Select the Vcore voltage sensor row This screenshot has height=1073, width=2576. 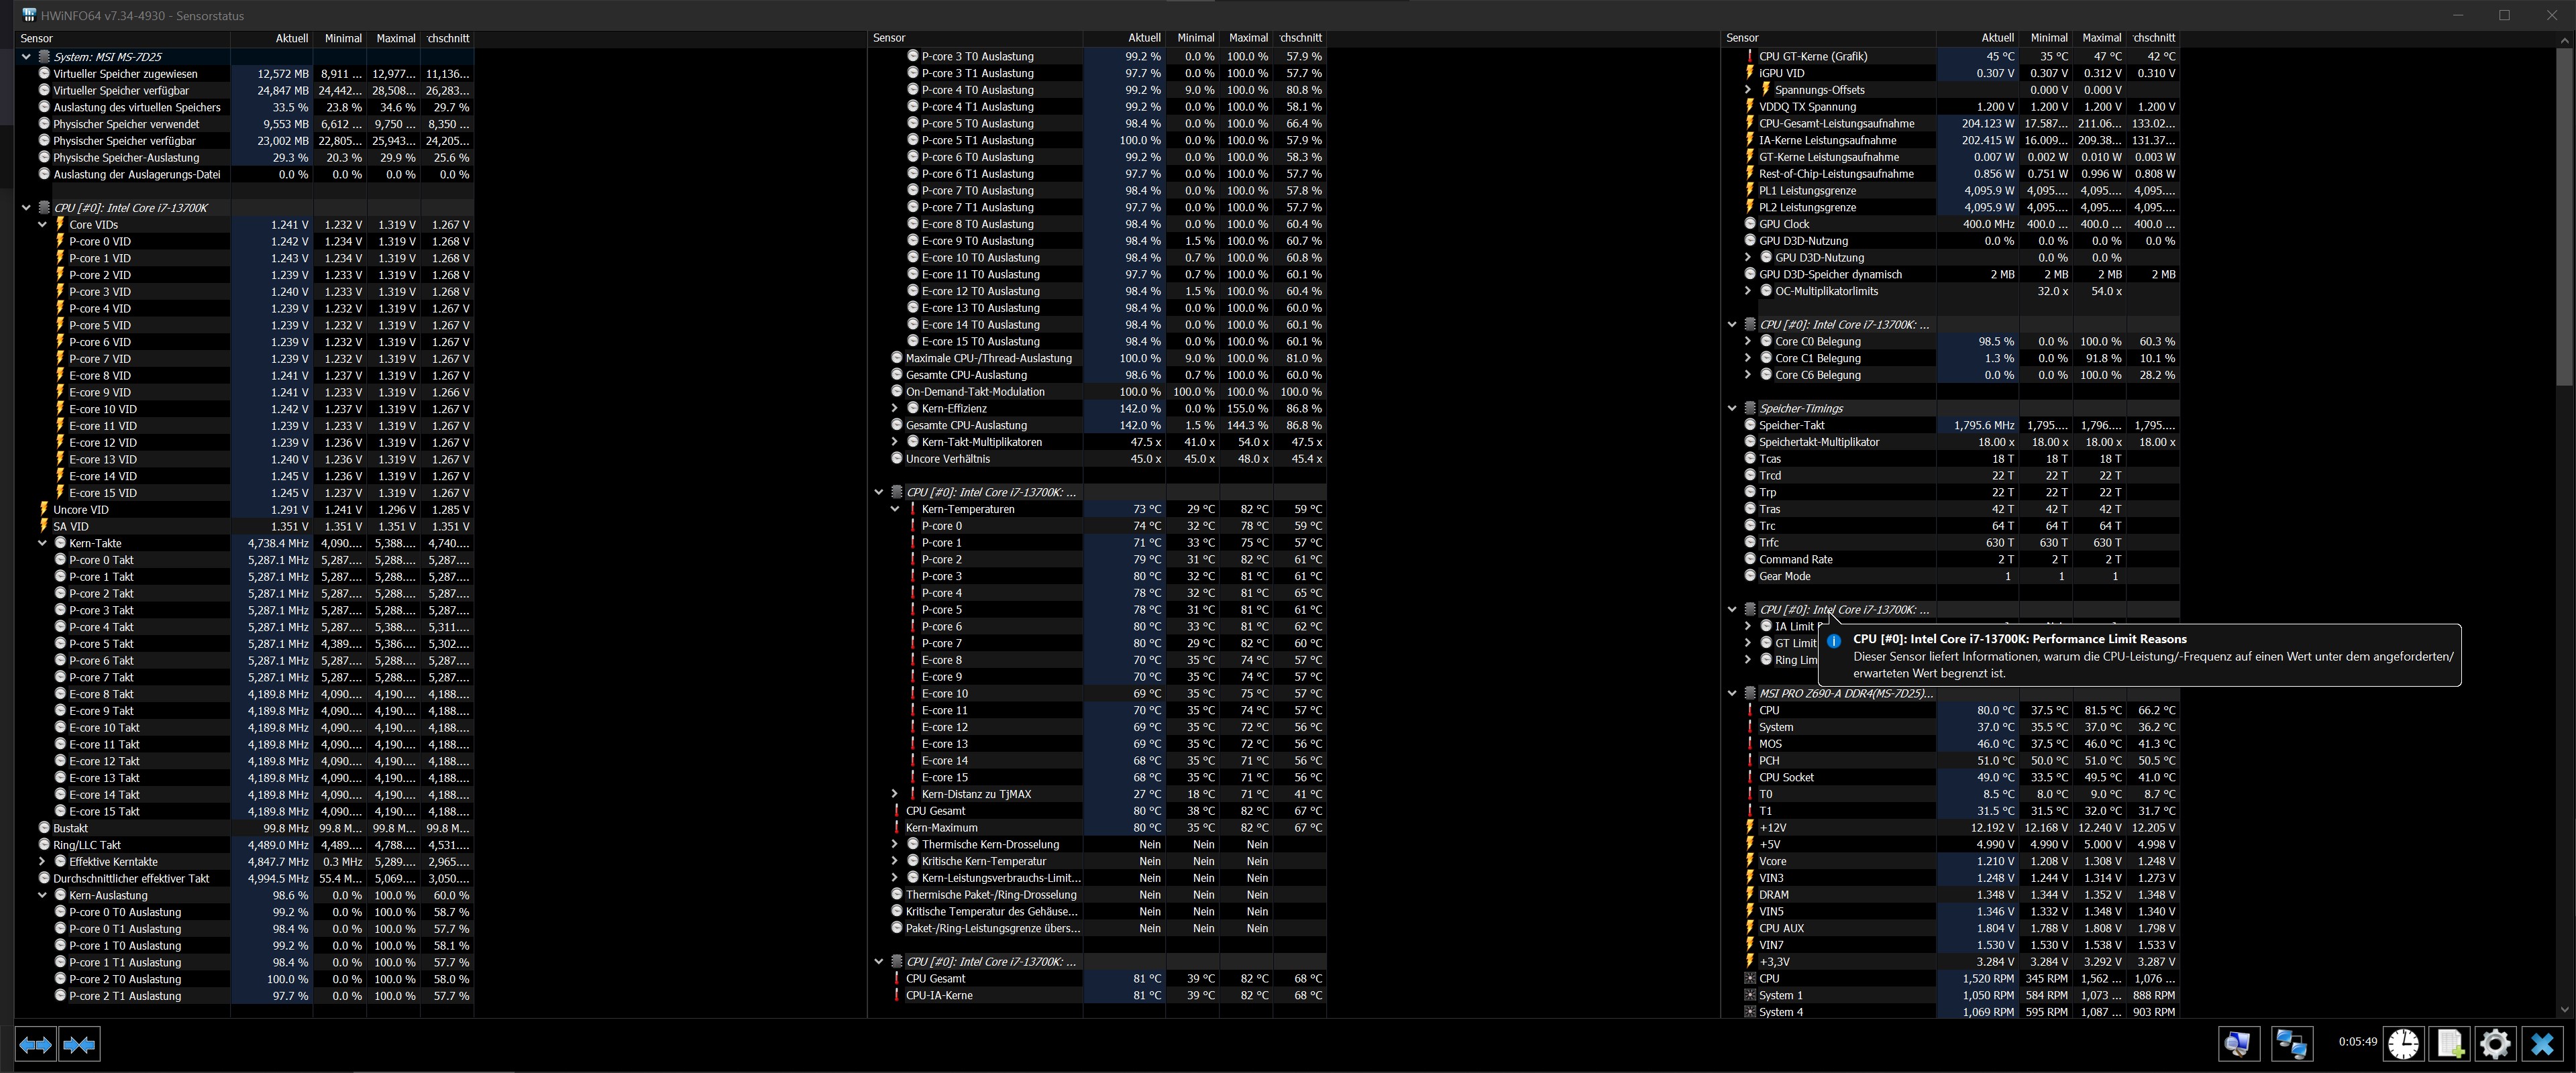(1772, 861)
